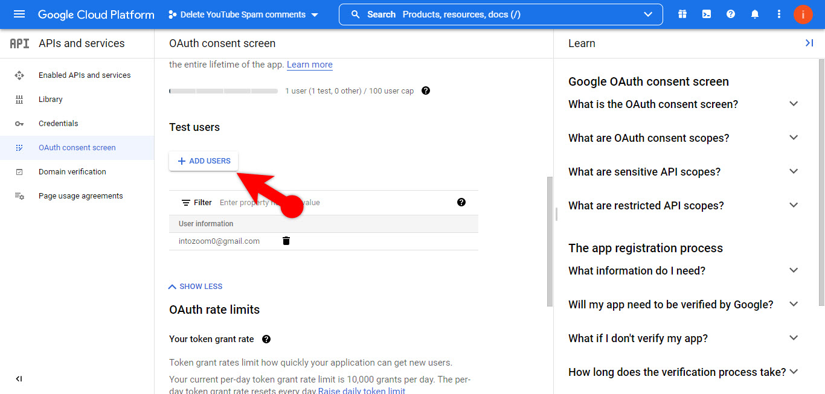Open the Library page
This screenshot has height=394, width=825.
pos(51,100)
